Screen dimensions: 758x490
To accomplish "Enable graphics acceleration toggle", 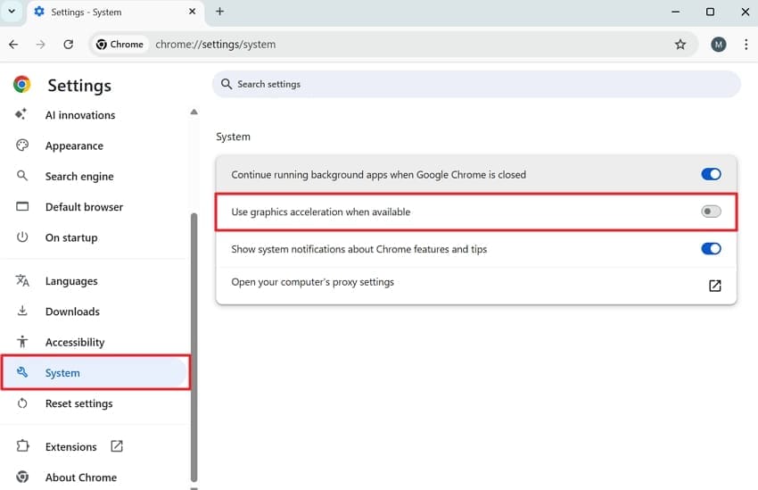I will (x=711, y=212).
